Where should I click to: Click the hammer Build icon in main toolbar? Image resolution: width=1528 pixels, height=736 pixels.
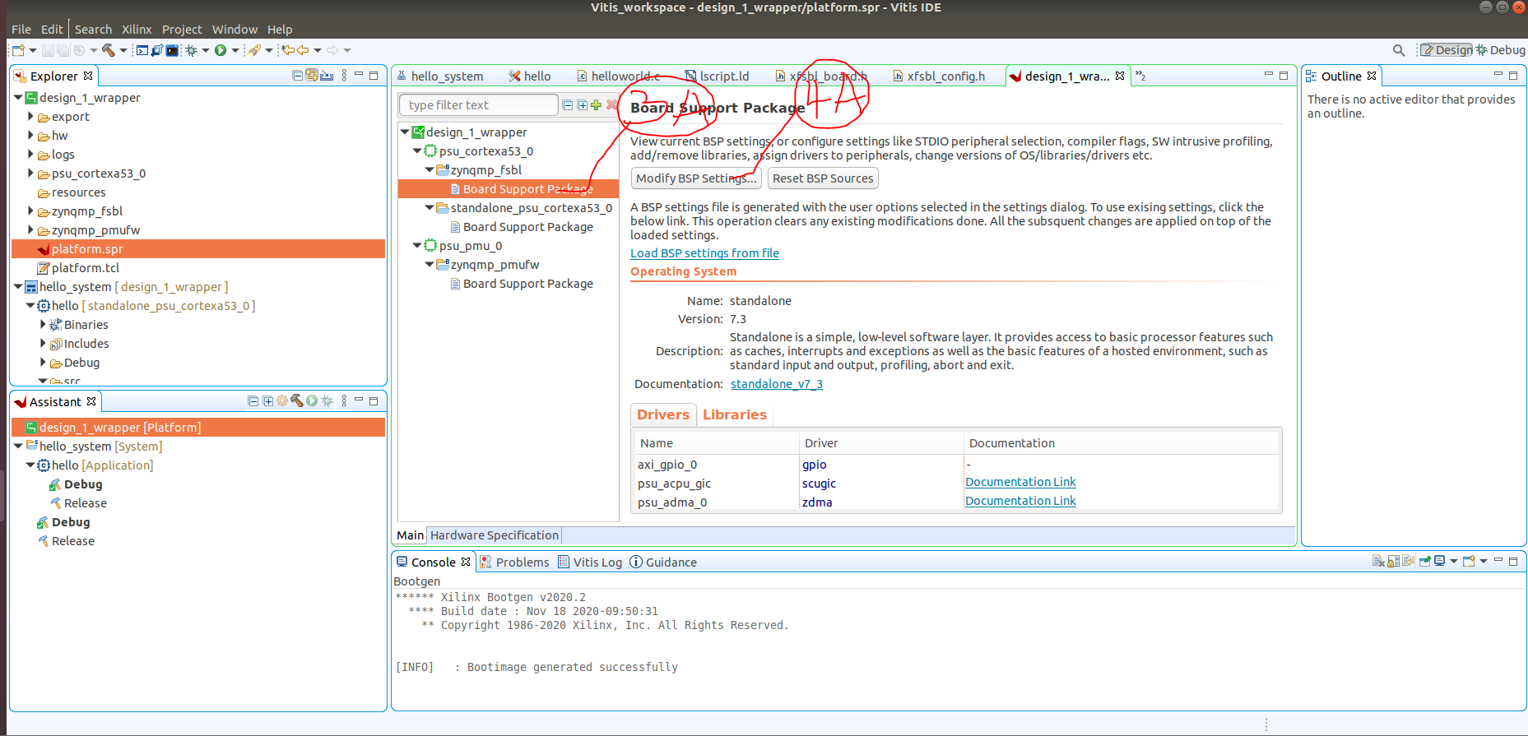[109, 50]
